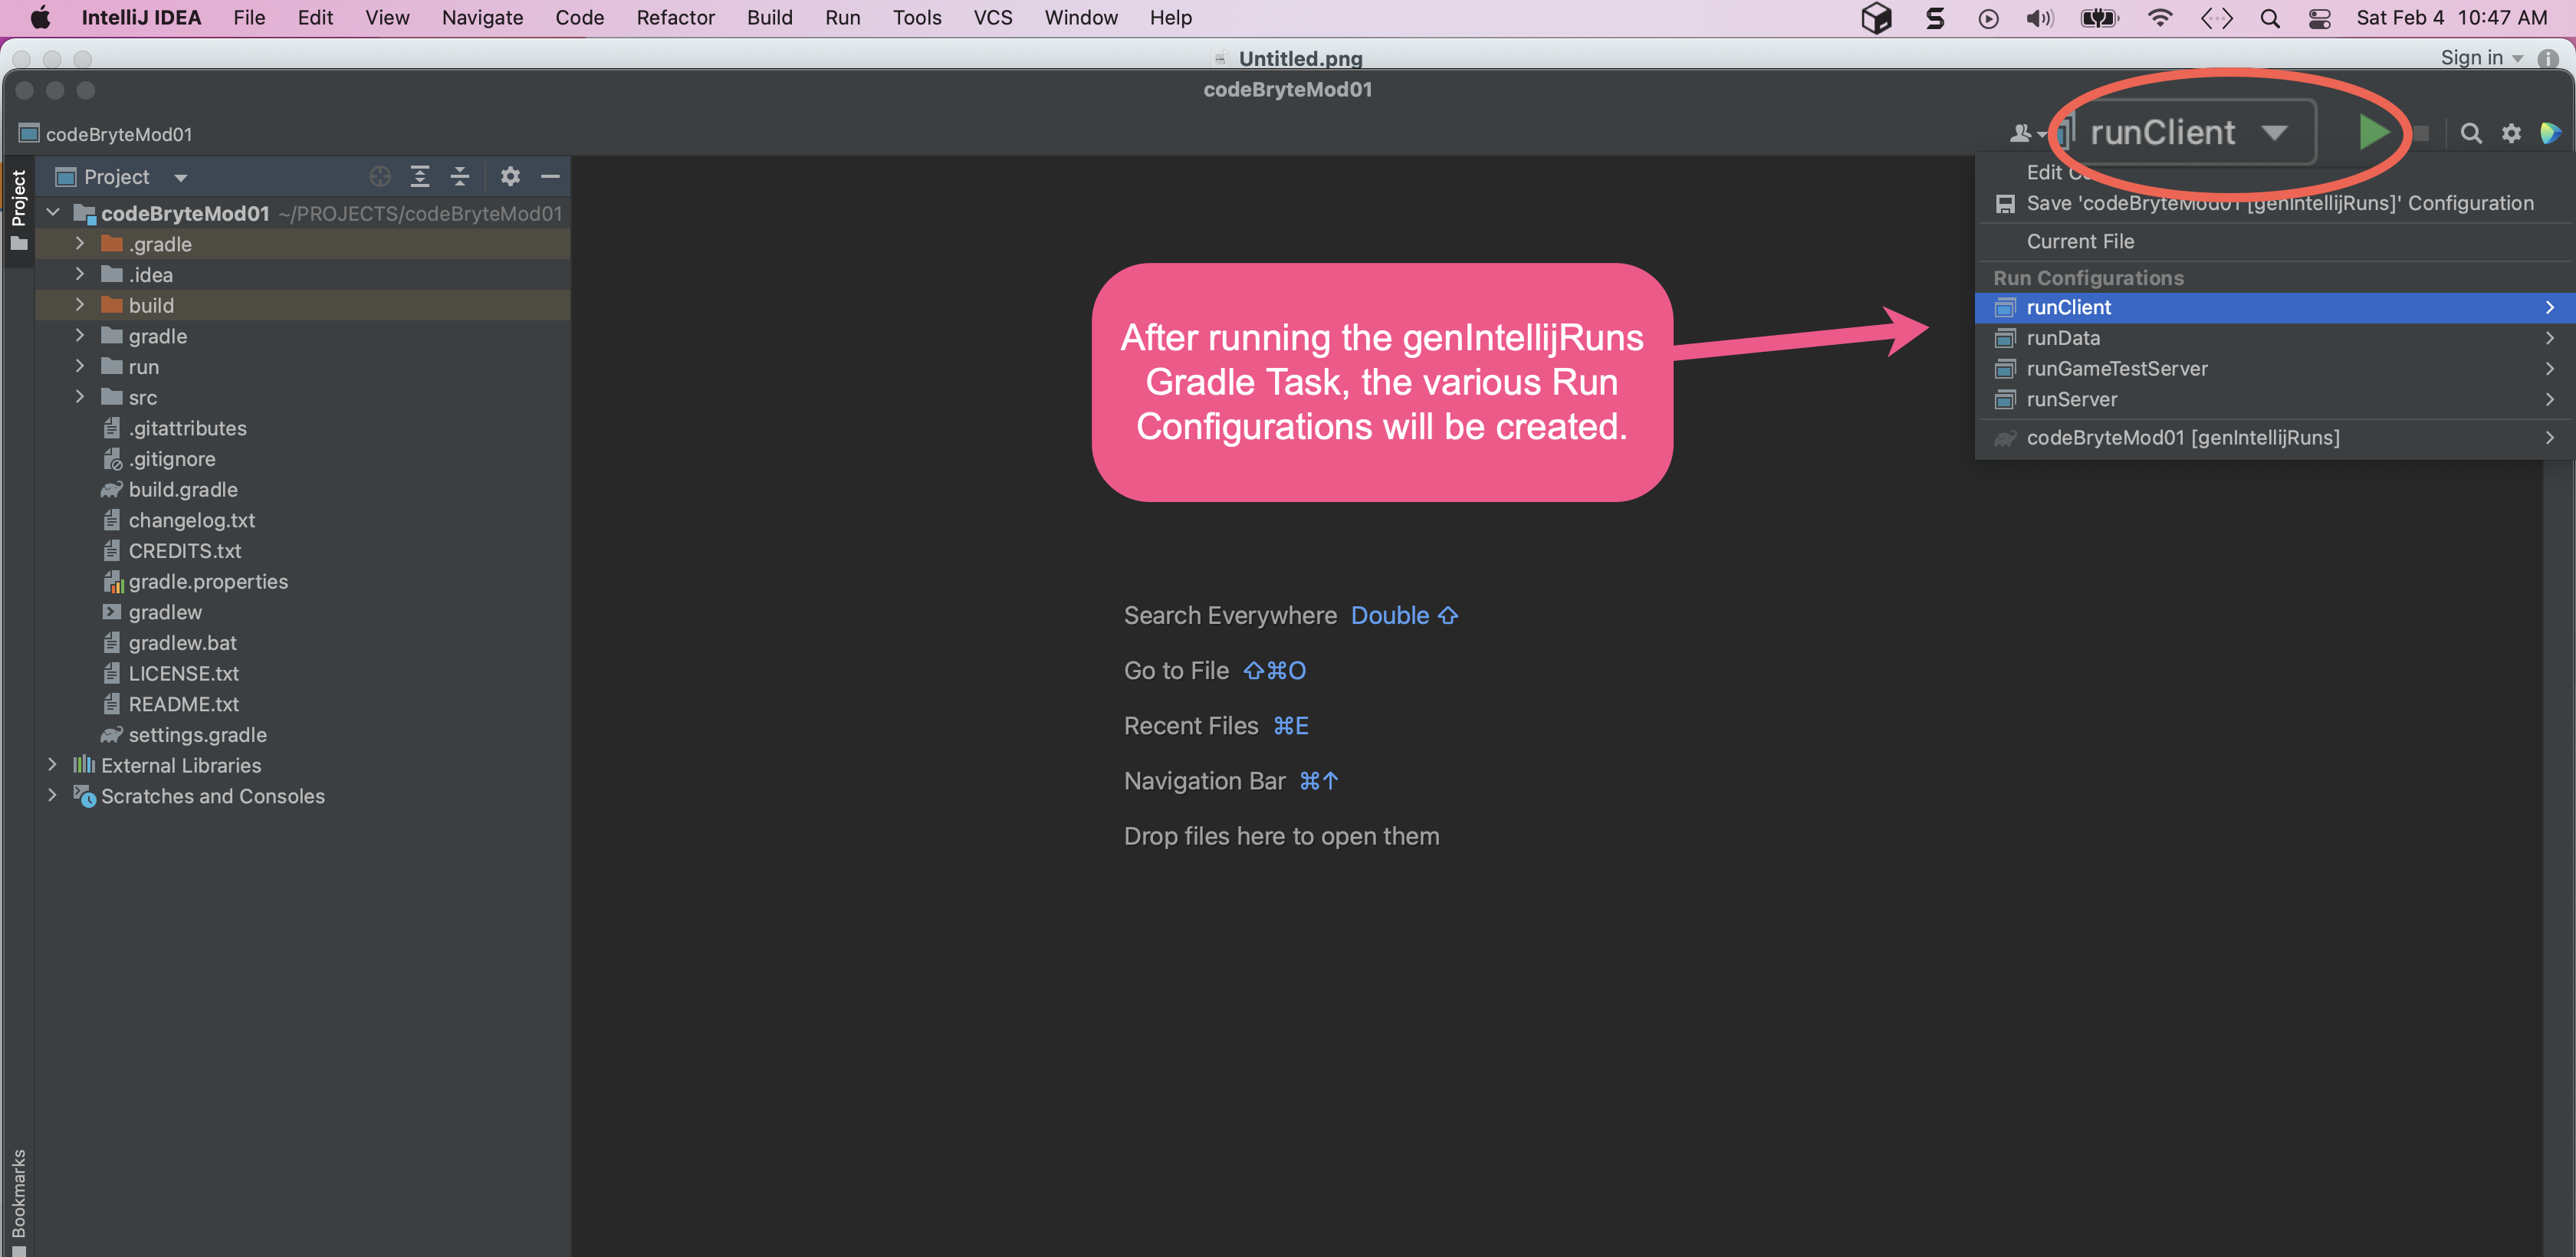
Task: Select runServer run configuration
Action: pyautogui.click(x=2071, y=399)
